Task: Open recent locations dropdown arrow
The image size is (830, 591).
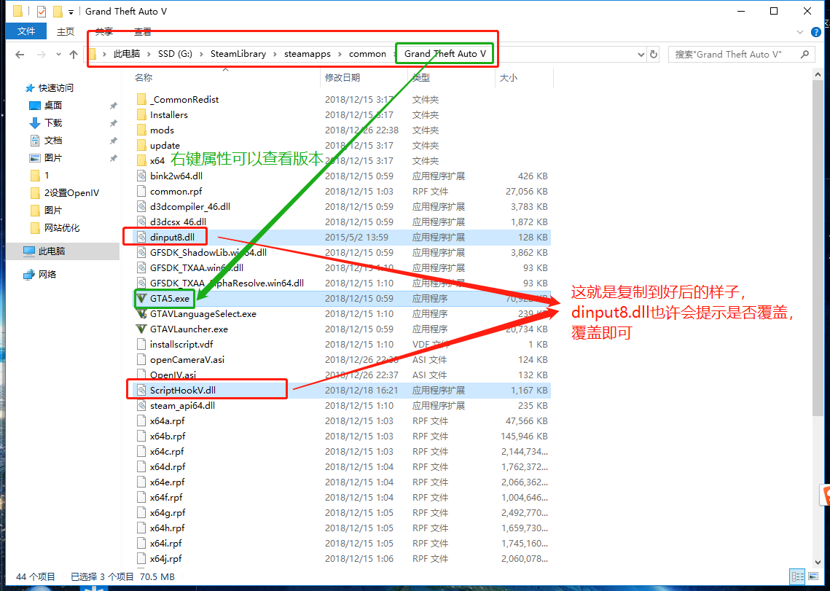Action: (x=58, y=55)
